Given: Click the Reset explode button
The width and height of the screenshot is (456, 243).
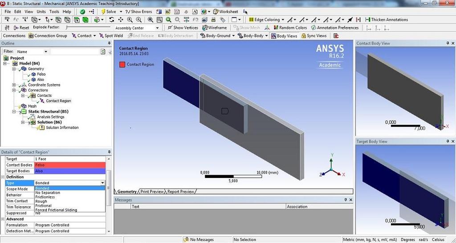Looking at the screenshot, I should (21, 28).
